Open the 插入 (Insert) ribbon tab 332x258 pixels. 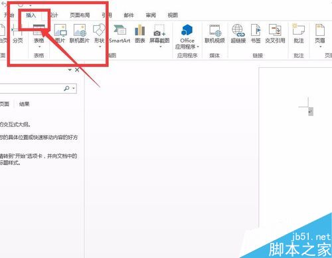[x=31, y=15]
